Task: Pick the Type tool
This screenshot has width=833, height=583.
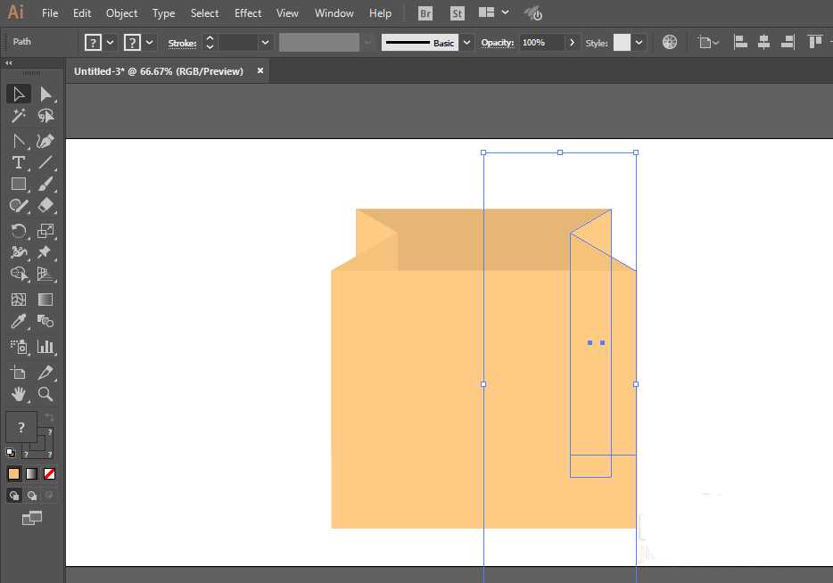Action: pyautogui.click(x=18, y=162)
